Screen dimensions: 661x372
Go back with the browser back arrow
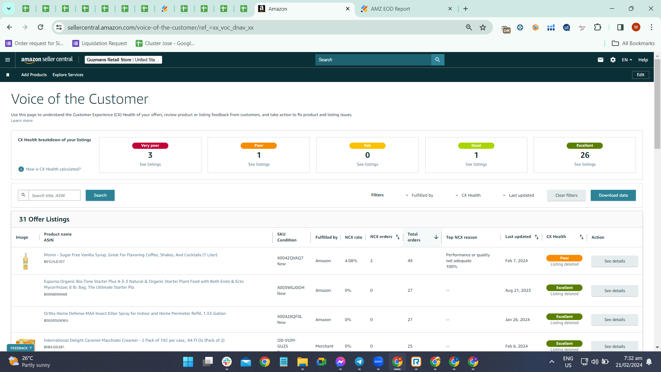point(10,27)
